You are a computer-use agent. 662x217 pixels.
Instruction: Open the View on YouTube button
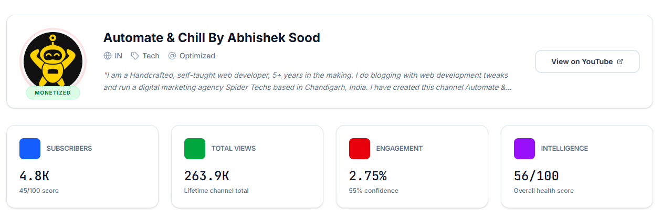(587, 61)
